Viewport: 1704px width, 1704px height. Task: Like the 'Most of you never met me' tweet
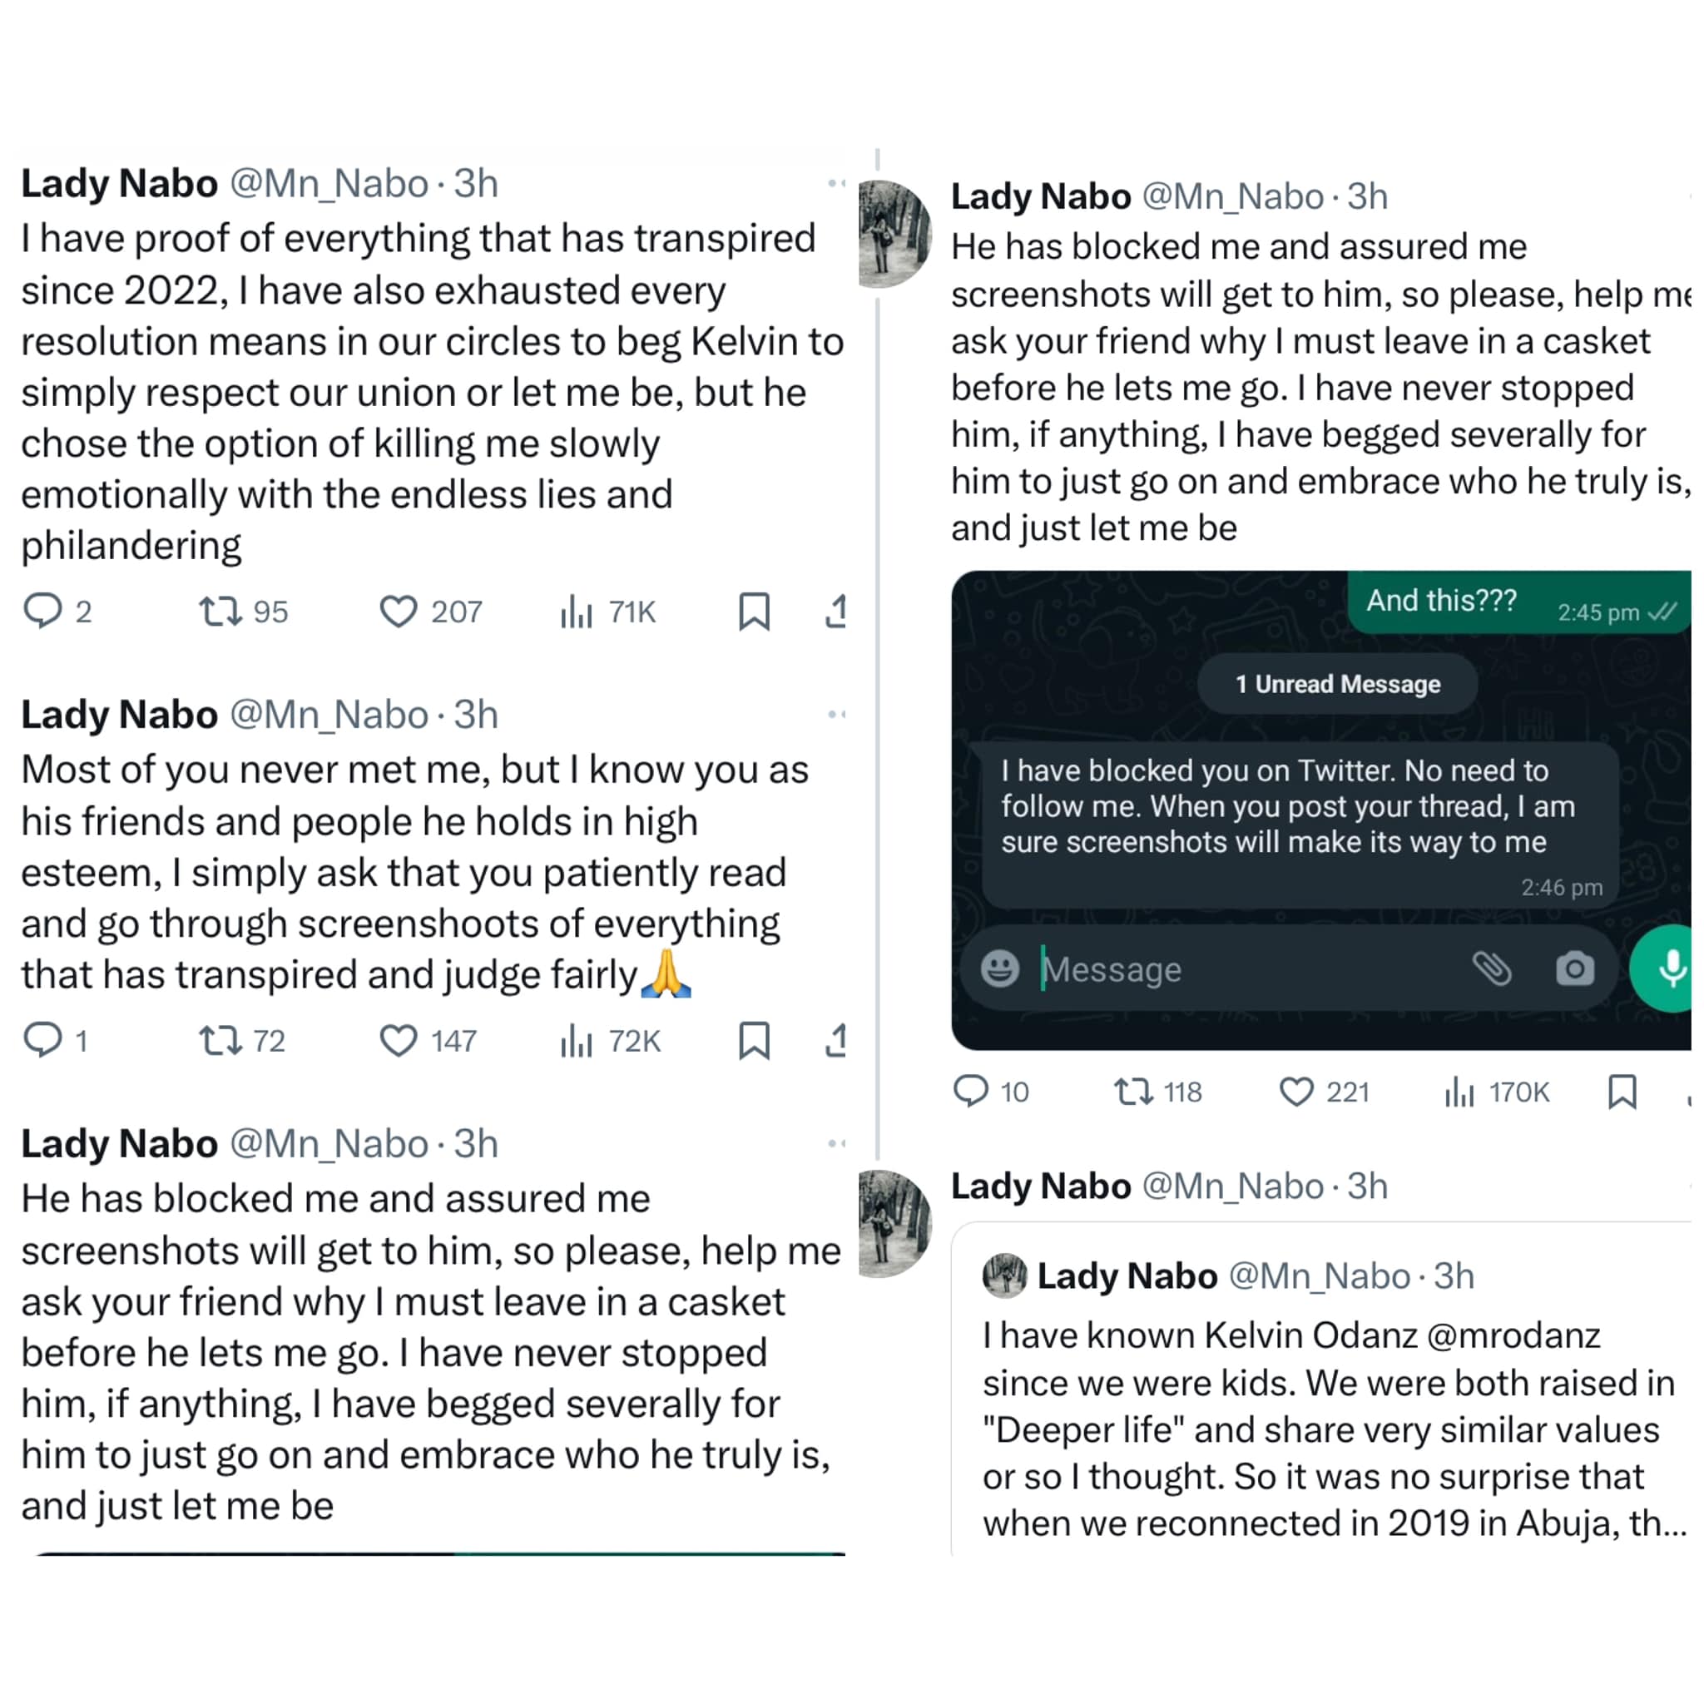[398, 1040]
